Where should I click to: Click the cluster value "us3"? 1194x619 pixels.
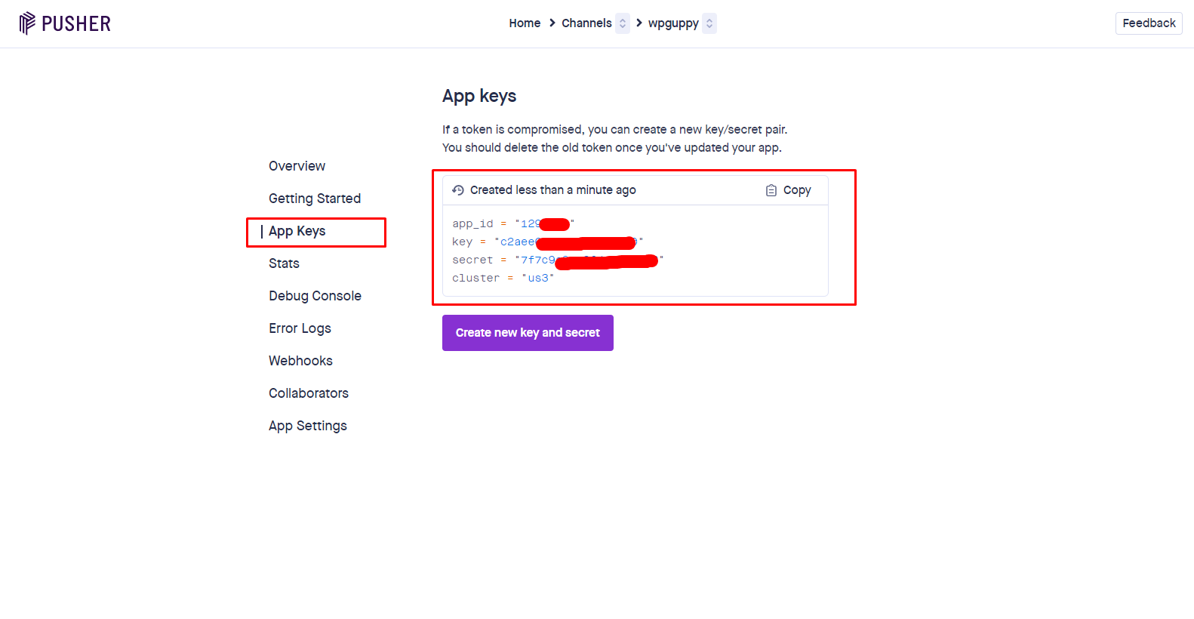(x=538, y=278)
